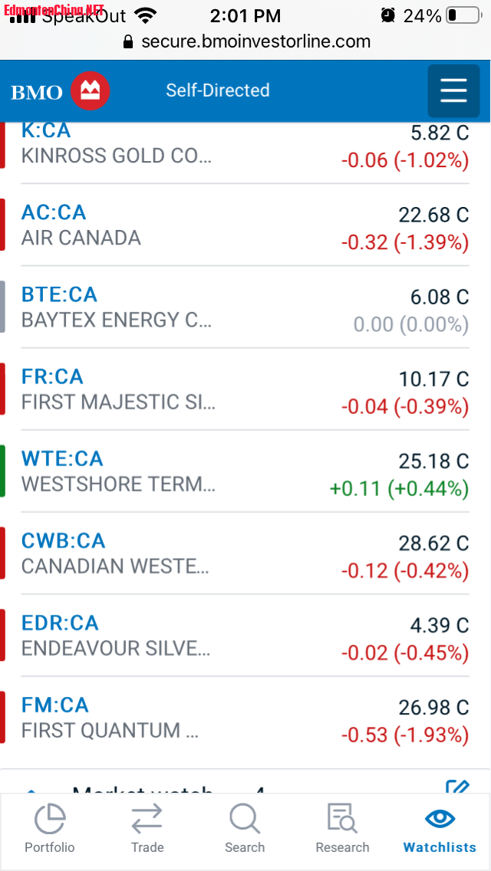Viewport: 491px width, 871px height.
Task: Open CWB:CA Canadian Western ticker
Action: tap(63, 541)
